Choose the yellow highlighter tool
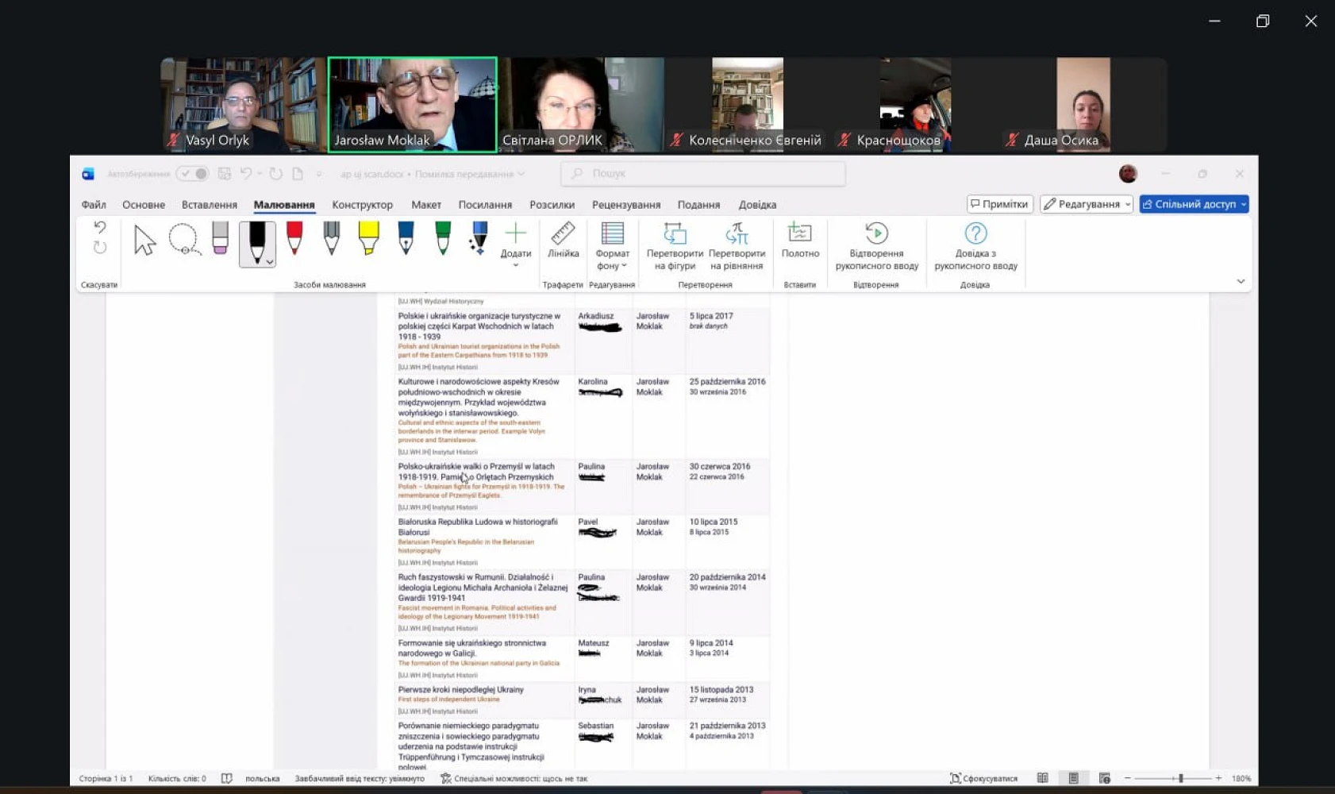 tap(368, 238)
